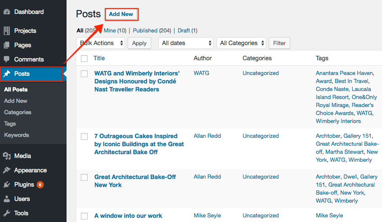Screen dimensions: 382x222
Task: Expand the All dates filter dropdown
Action: pyautogui.click(x=187, y=43)
